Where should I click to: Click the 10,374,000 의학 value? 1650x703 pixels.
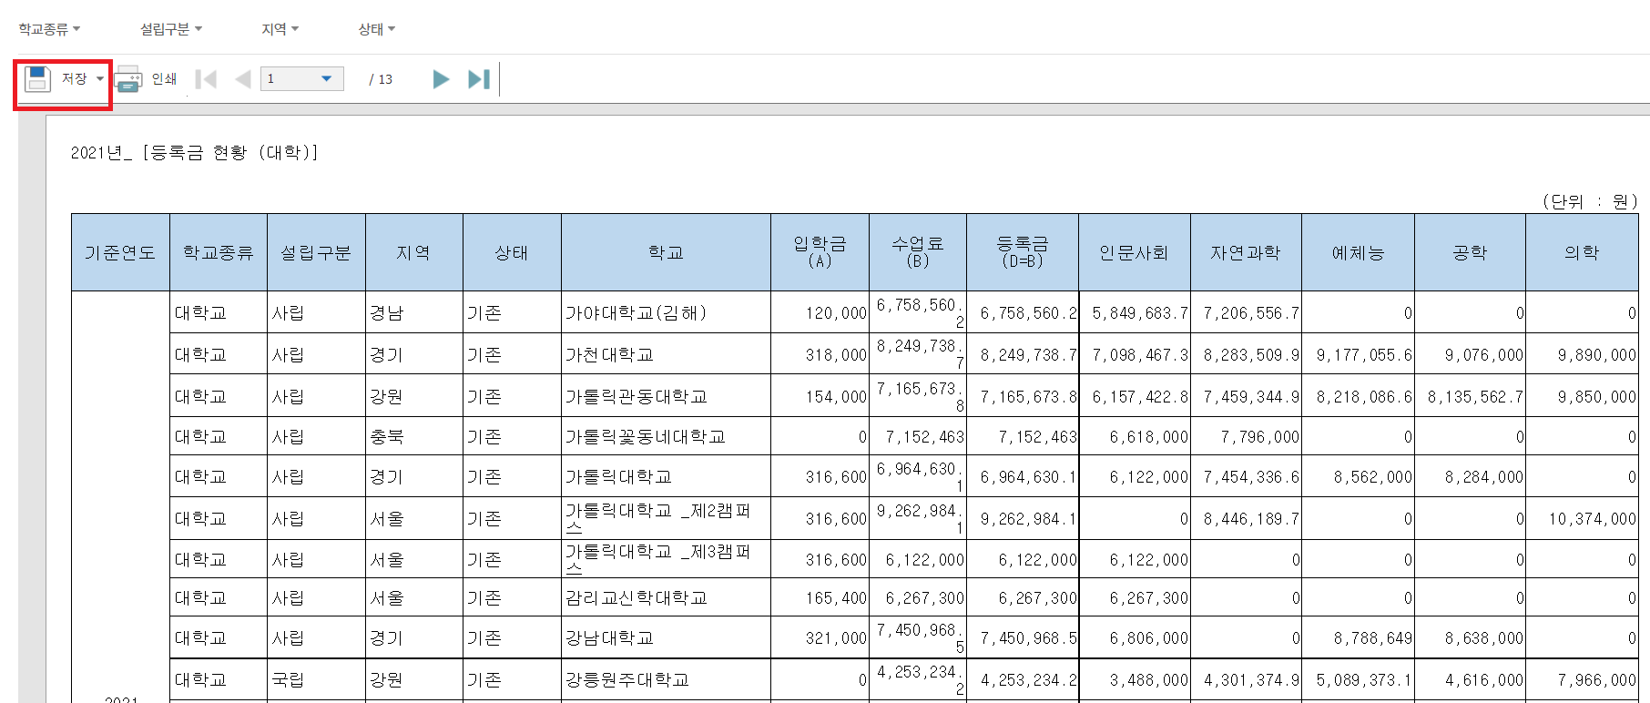pyautogui.click(x=1593, y=519)
